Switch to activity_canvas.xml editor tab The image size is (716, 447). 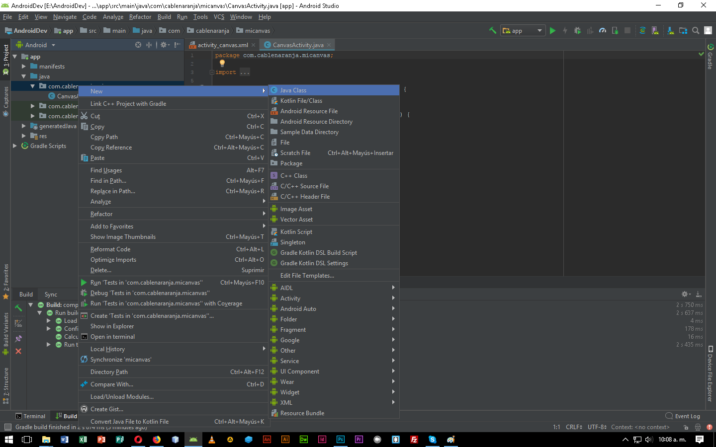coord(222,45)
